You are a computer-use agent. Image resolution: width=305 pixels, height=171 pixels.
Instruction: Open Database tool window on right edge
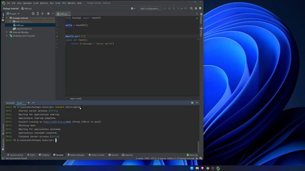click(x=201, y=19)
